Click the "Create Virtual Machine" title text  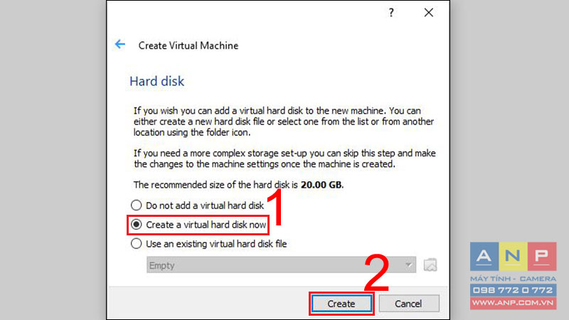[188, 46]
